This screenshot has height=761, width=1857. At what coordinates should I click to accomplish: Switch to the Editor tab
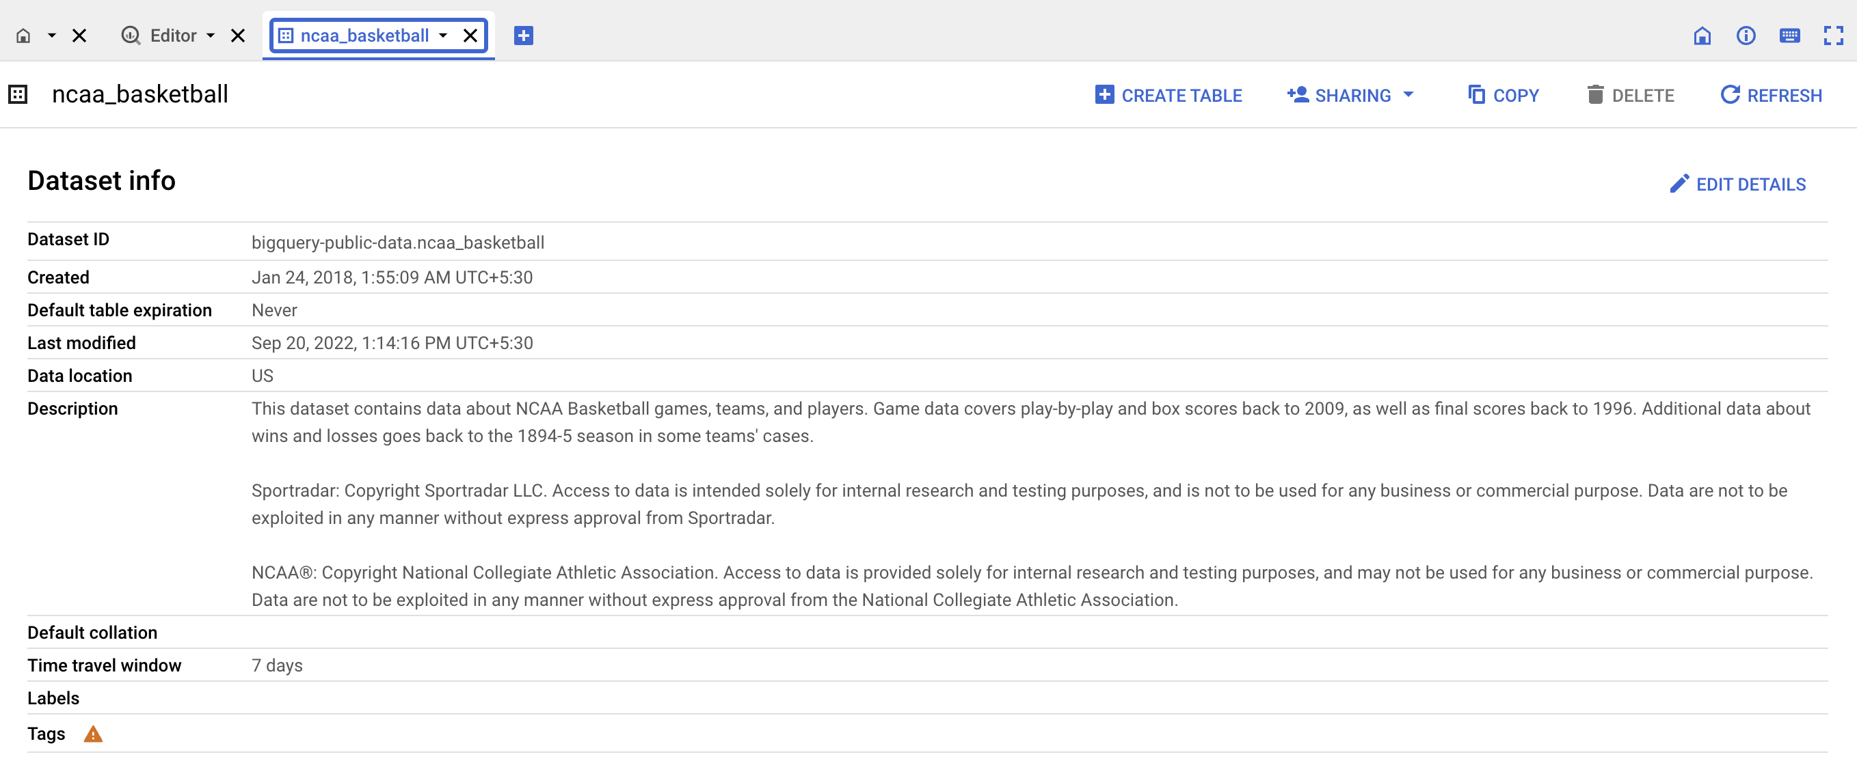[x=173, y=36]
